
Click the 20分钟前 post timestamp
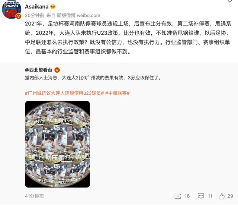point(35,15)
